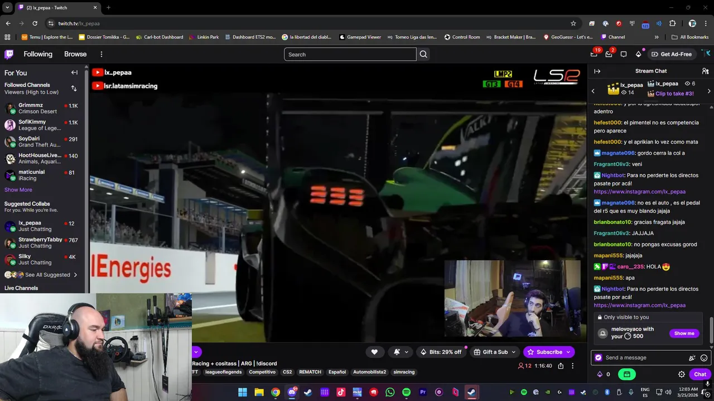
Task: Click the Windows Start button
Action: pos(243,392)
